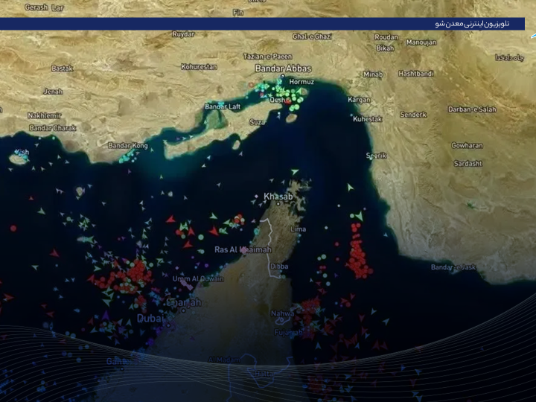This screenshot has width=536, height=402.
Task: Select the isolated red dot at far left
Action: tap(13, 229)
